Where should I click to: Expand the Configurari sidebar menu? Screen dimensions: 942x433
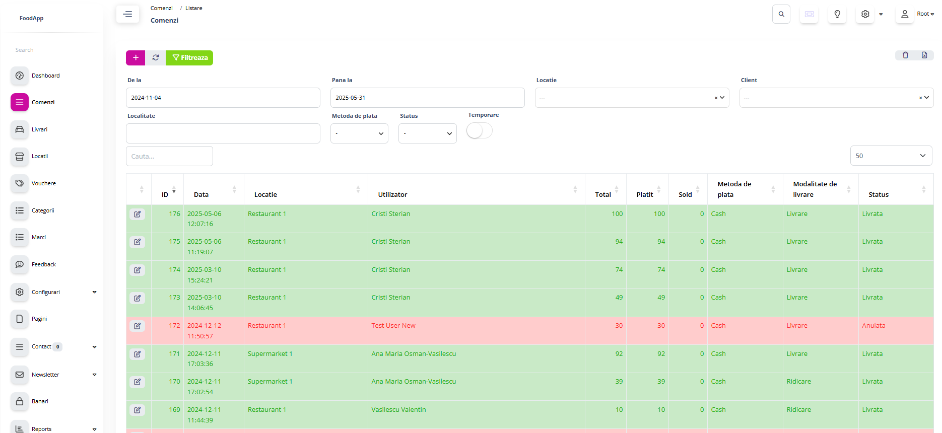tap(94, 292)
